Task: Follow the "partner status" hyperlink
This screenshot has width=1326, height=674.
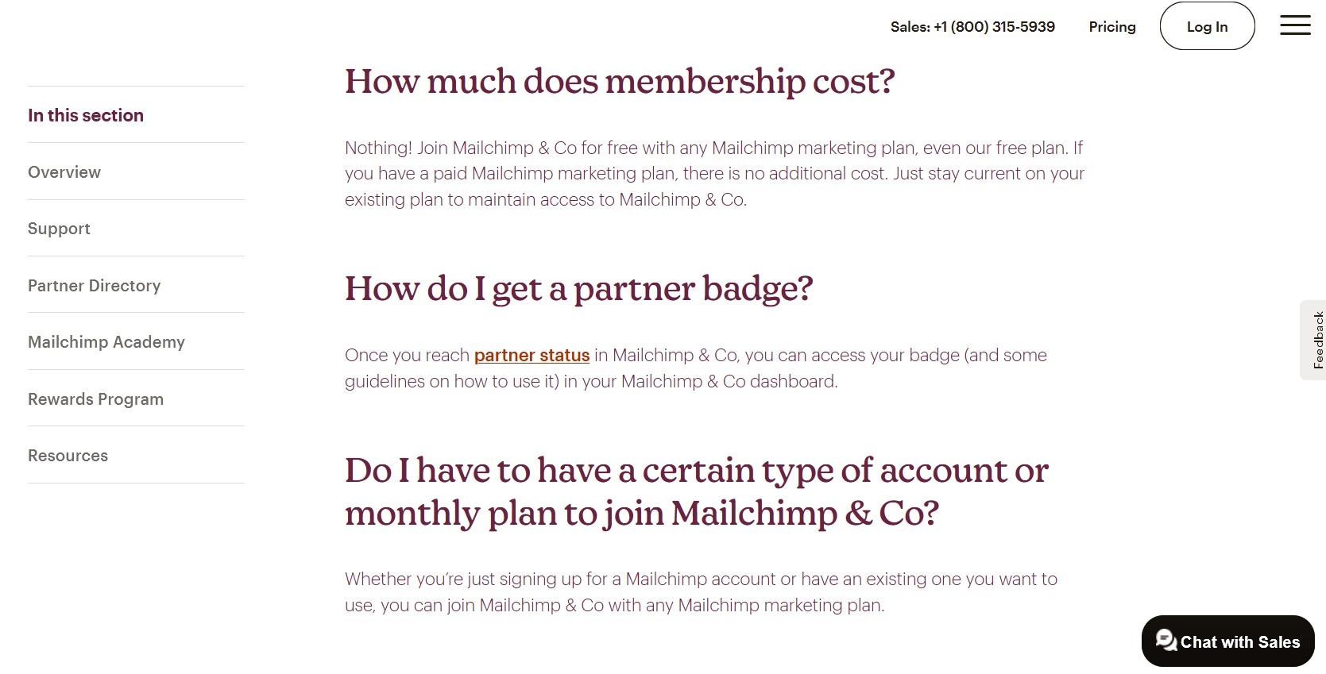Action: point(532,356)
